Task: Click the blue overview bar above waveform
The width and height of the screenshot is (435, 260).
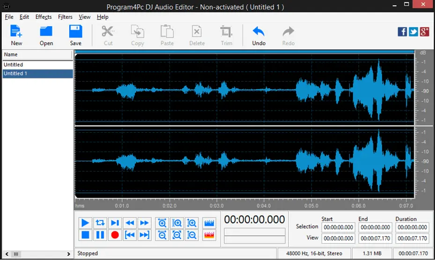Action: click(x=244, y=52)
